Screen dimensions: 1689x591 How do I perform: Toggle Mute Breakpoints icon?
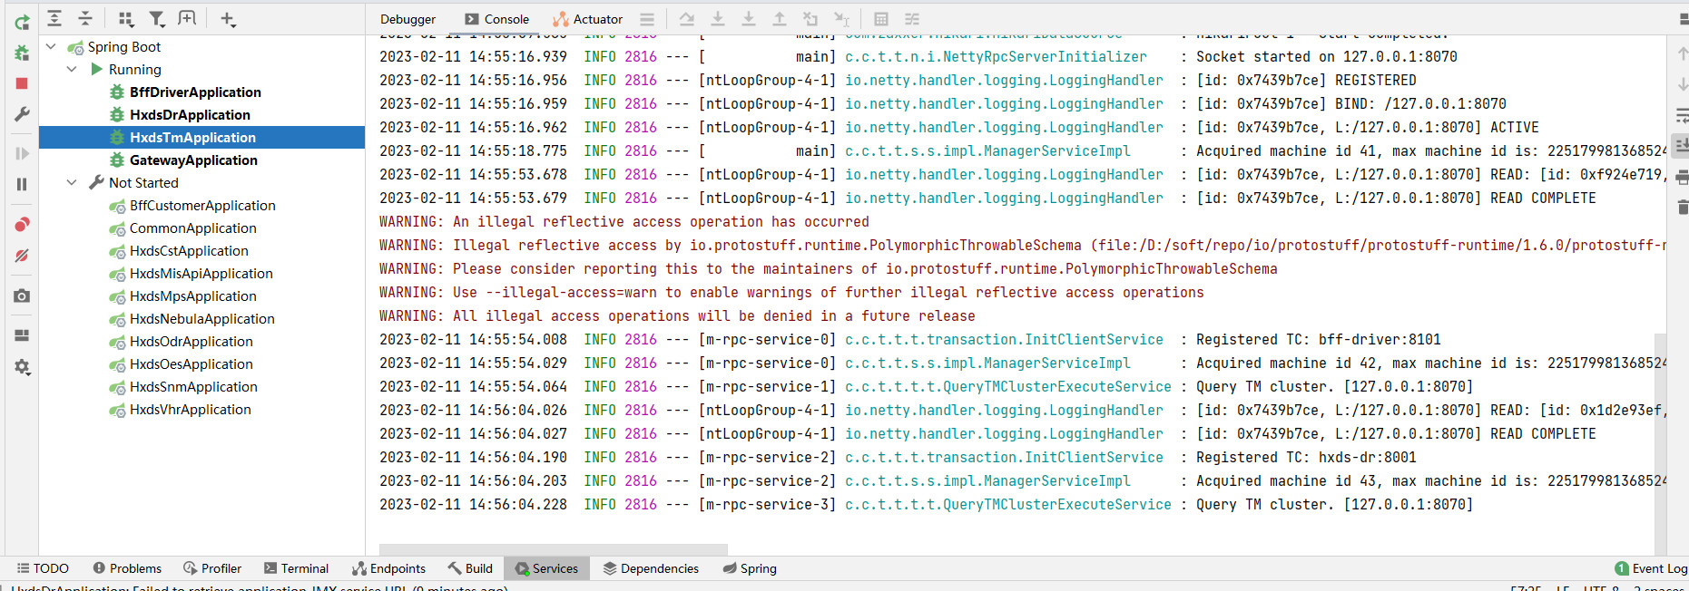(x=22, y=256)
